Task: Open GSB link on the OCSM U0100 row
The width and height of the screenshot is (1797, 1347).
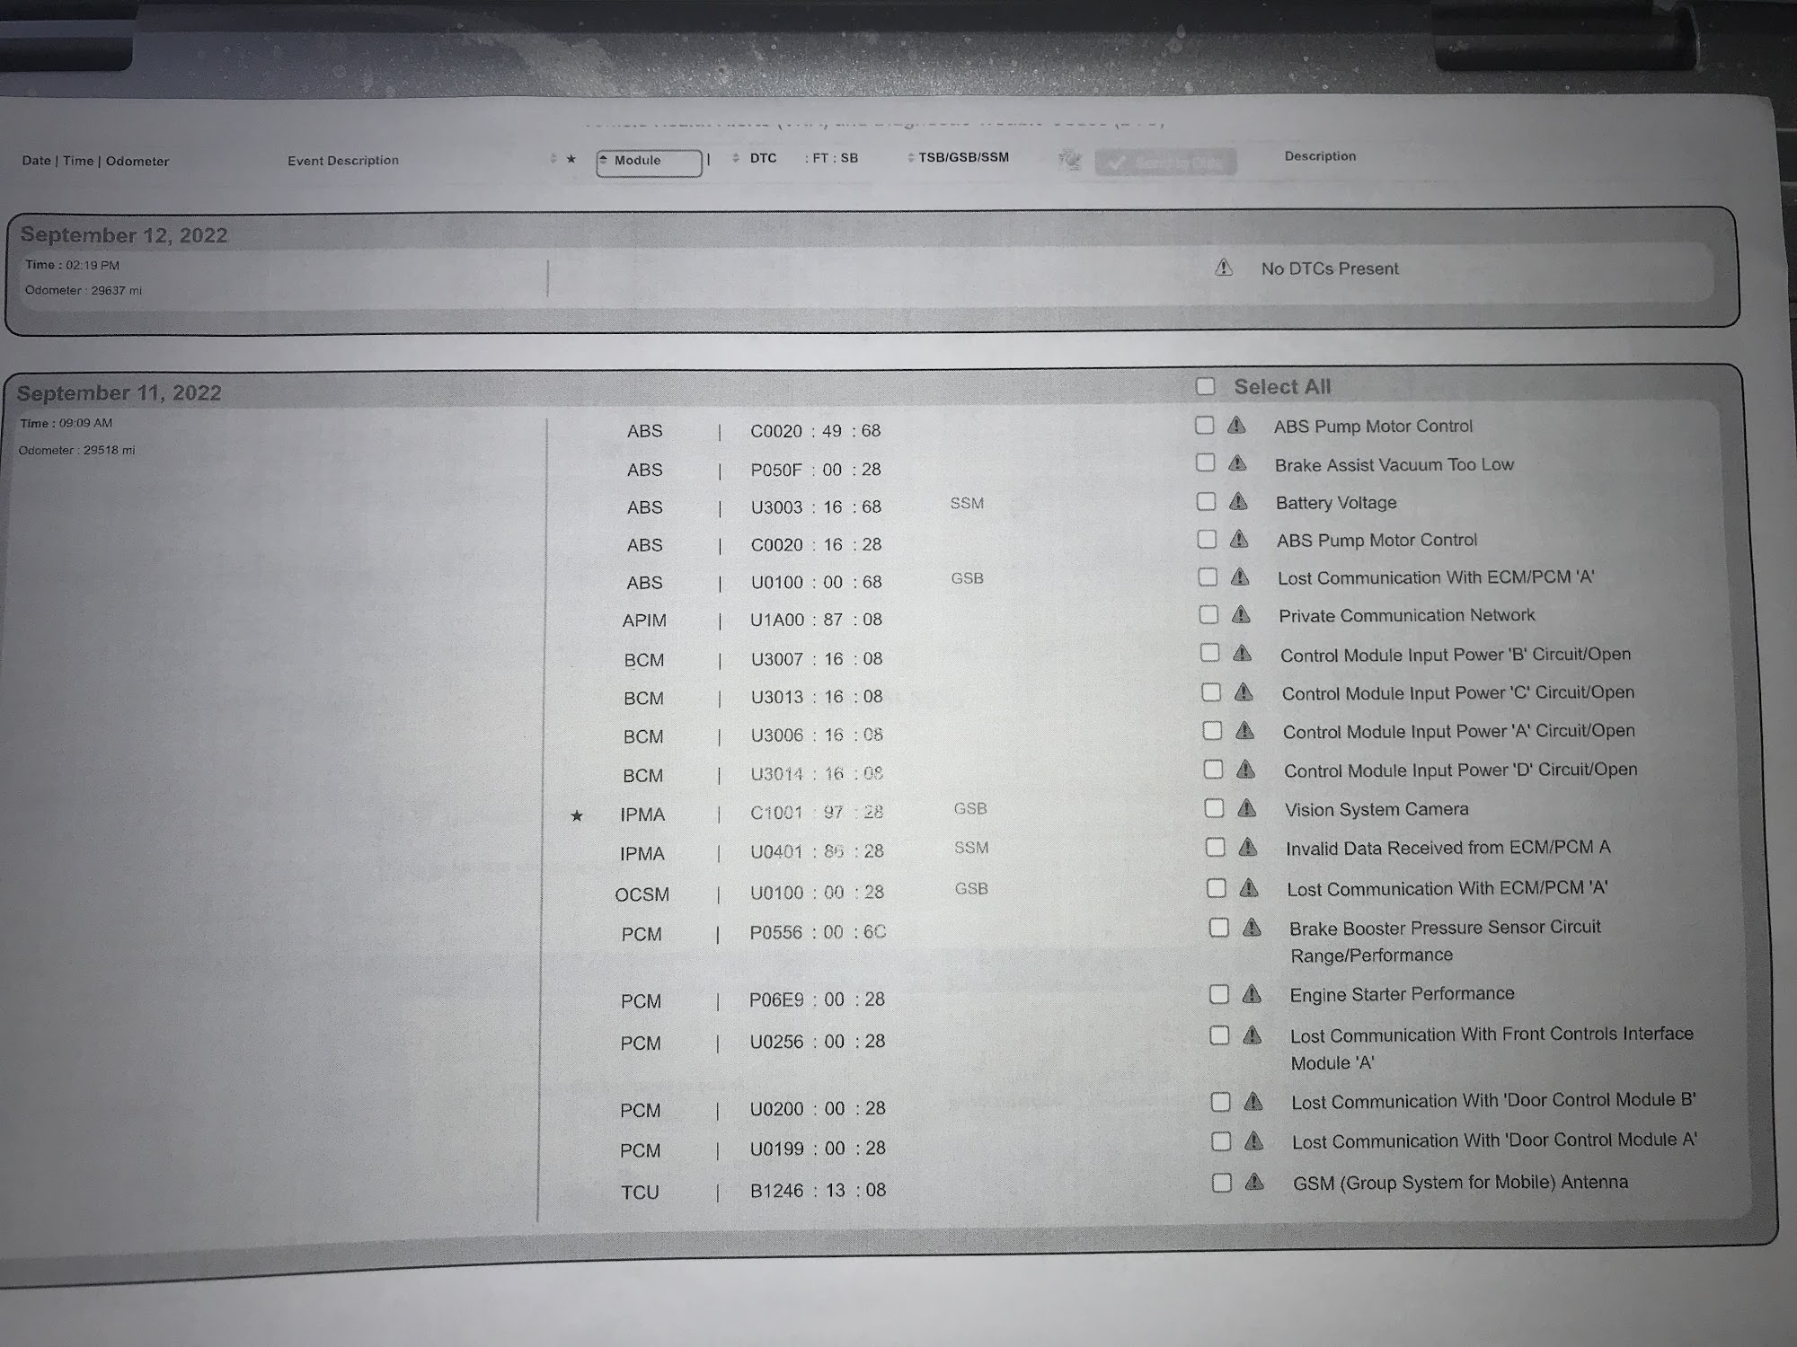Action: (x=971, y=889)
